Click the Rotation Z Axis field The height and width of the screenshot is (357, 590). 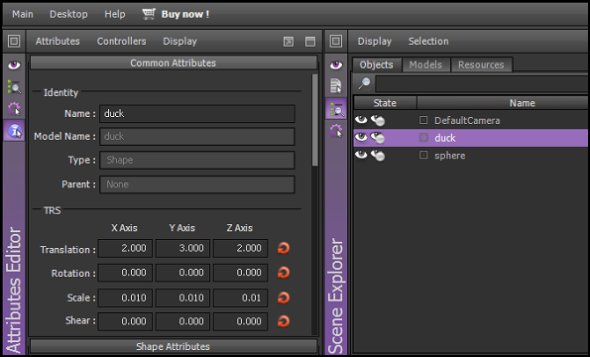(240, 273)
